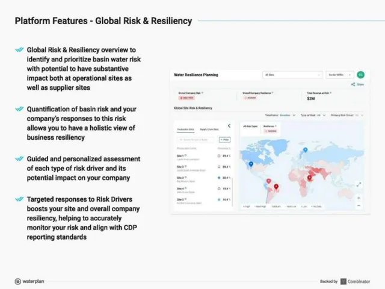Click the Share link text

pos(360,84)
